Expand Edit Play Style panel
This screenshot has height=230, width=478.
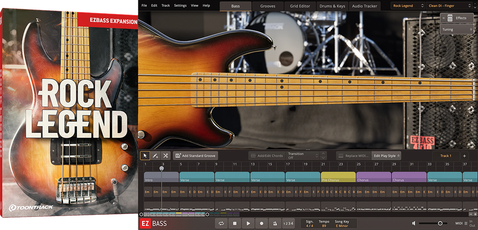pos(386,156)
